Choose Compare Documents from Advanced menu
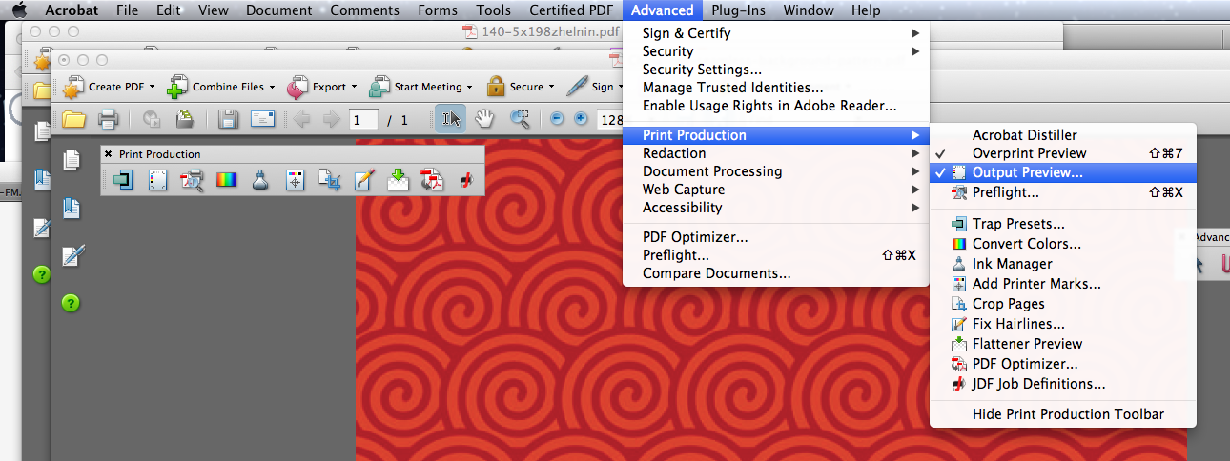1230x461 pixels. click(716, 273)
